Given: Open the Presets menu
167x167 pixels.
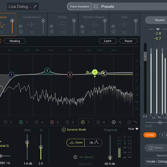Looking at the screenshot, I should pos(108,7).
